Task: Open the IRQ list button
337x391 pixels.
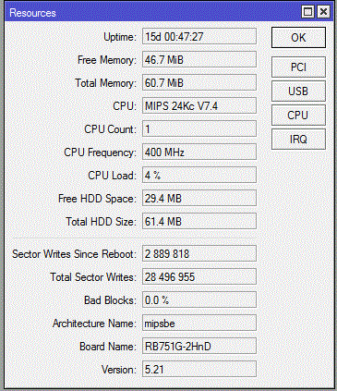Action: pos(298,139)
